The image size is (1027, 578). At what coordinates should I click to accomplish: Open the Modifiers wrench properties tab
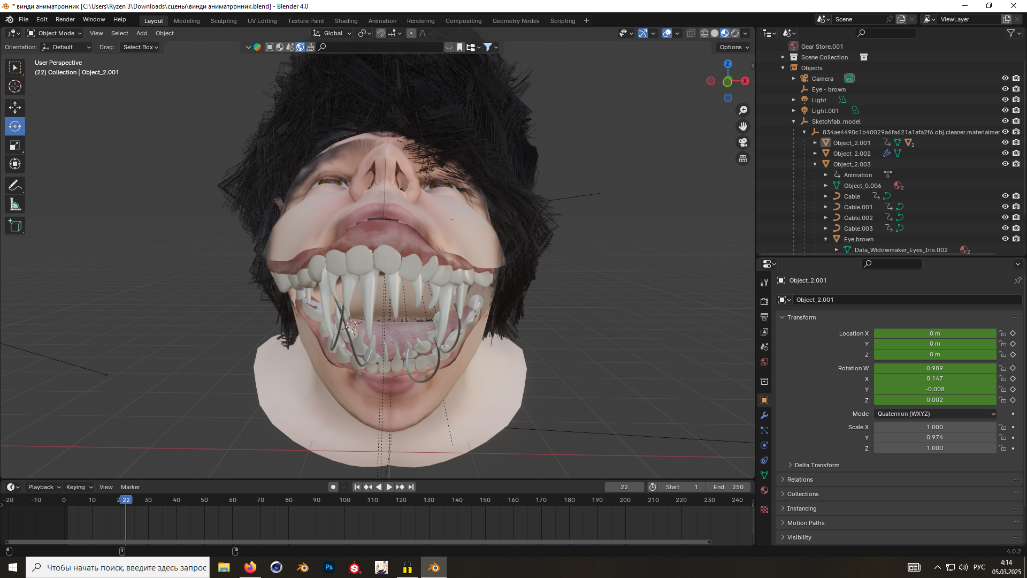(x=764, y=415)
